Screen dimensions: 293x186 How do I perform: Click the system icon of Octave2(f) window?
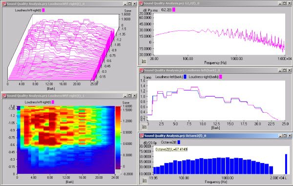(x=142, y=136)
